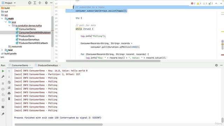Click the console vertical scrollbar thumb
224x126 pixels.
click(223, 120)
